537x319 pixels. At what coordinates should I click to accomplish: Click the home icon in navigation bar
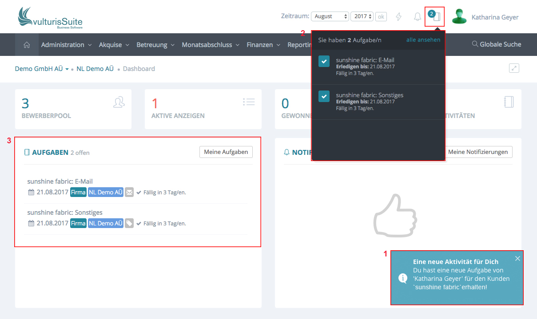[27, 45]
